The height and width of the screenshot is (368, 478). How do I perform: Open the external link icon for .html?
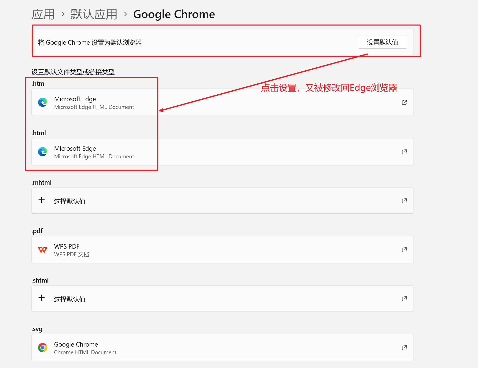404,152
